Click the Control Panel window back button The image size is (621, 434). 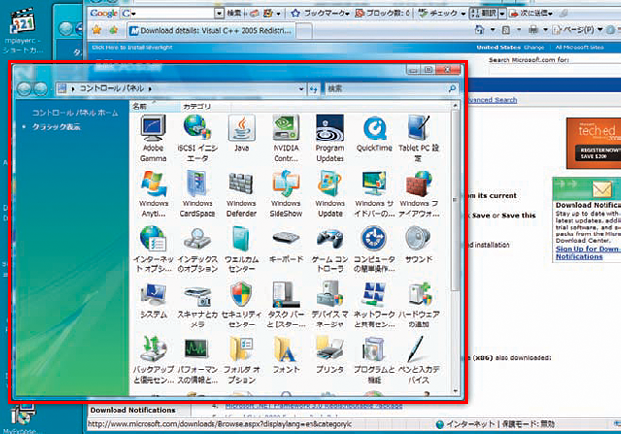coord(24,89)
